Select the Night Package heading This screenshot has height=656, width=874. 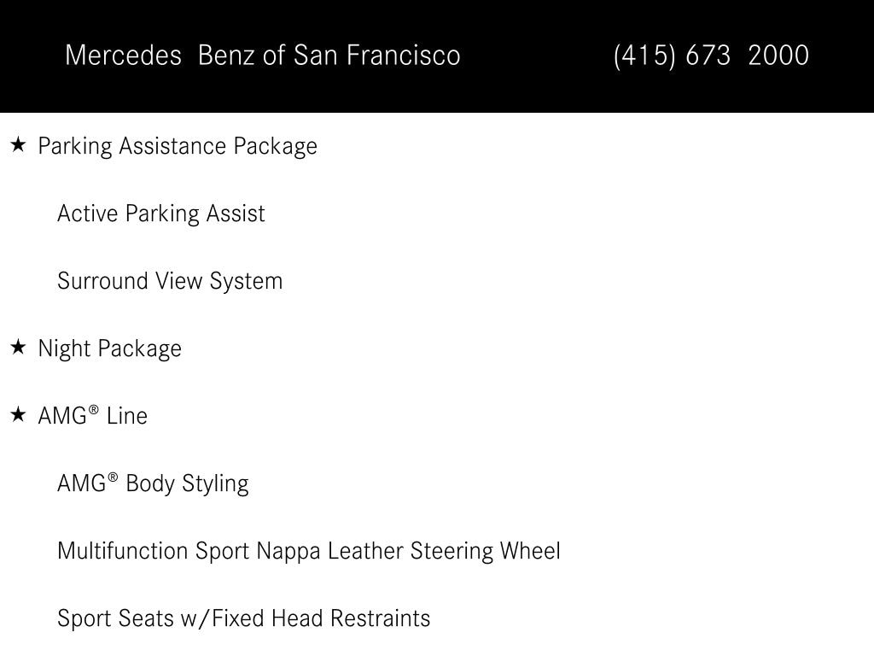click(110, 349)
